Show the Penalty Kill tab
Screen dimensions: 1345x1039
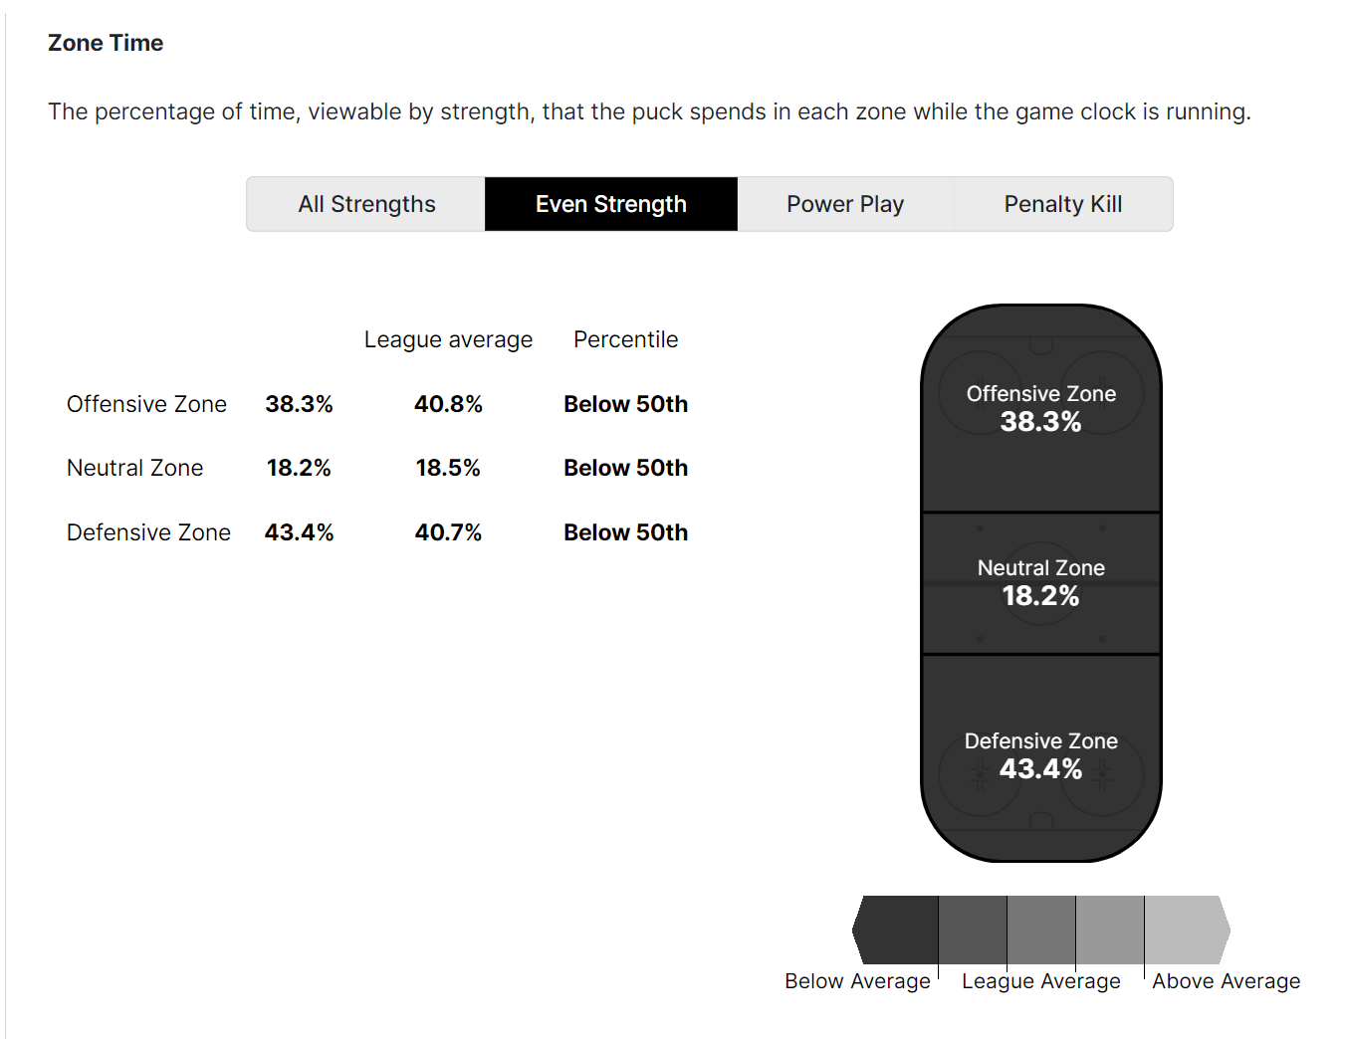point(1062,204)
